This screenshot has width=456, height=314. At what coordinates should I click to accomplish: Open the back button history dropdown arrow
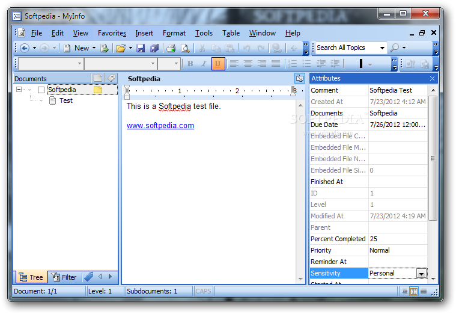click(x=34, y=48)
